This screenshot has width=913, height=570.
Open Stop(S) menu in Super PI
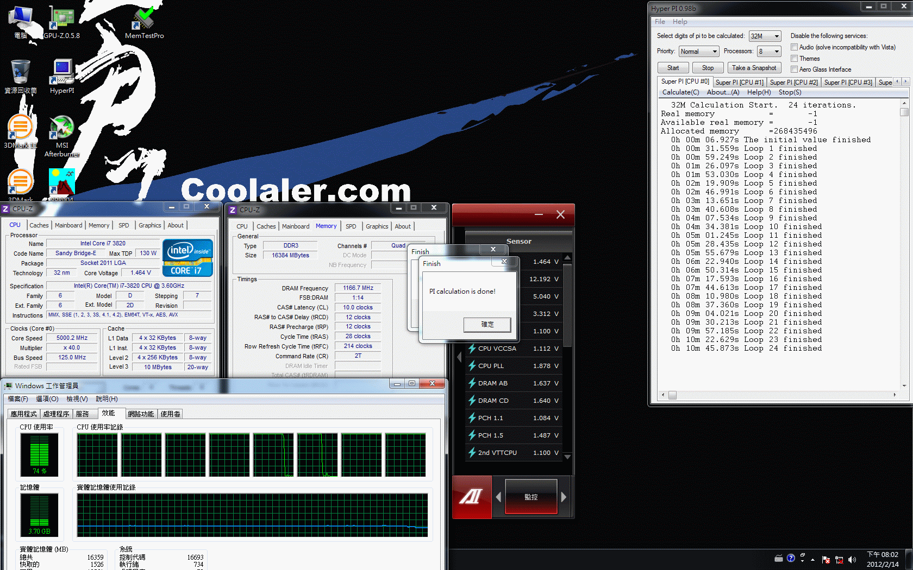click(x=790, y=92)
